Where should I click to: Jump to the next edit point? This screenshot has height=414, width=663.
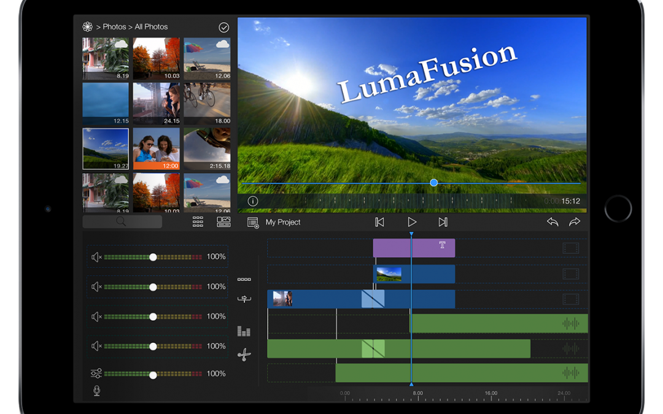click(x=443, y=222)
